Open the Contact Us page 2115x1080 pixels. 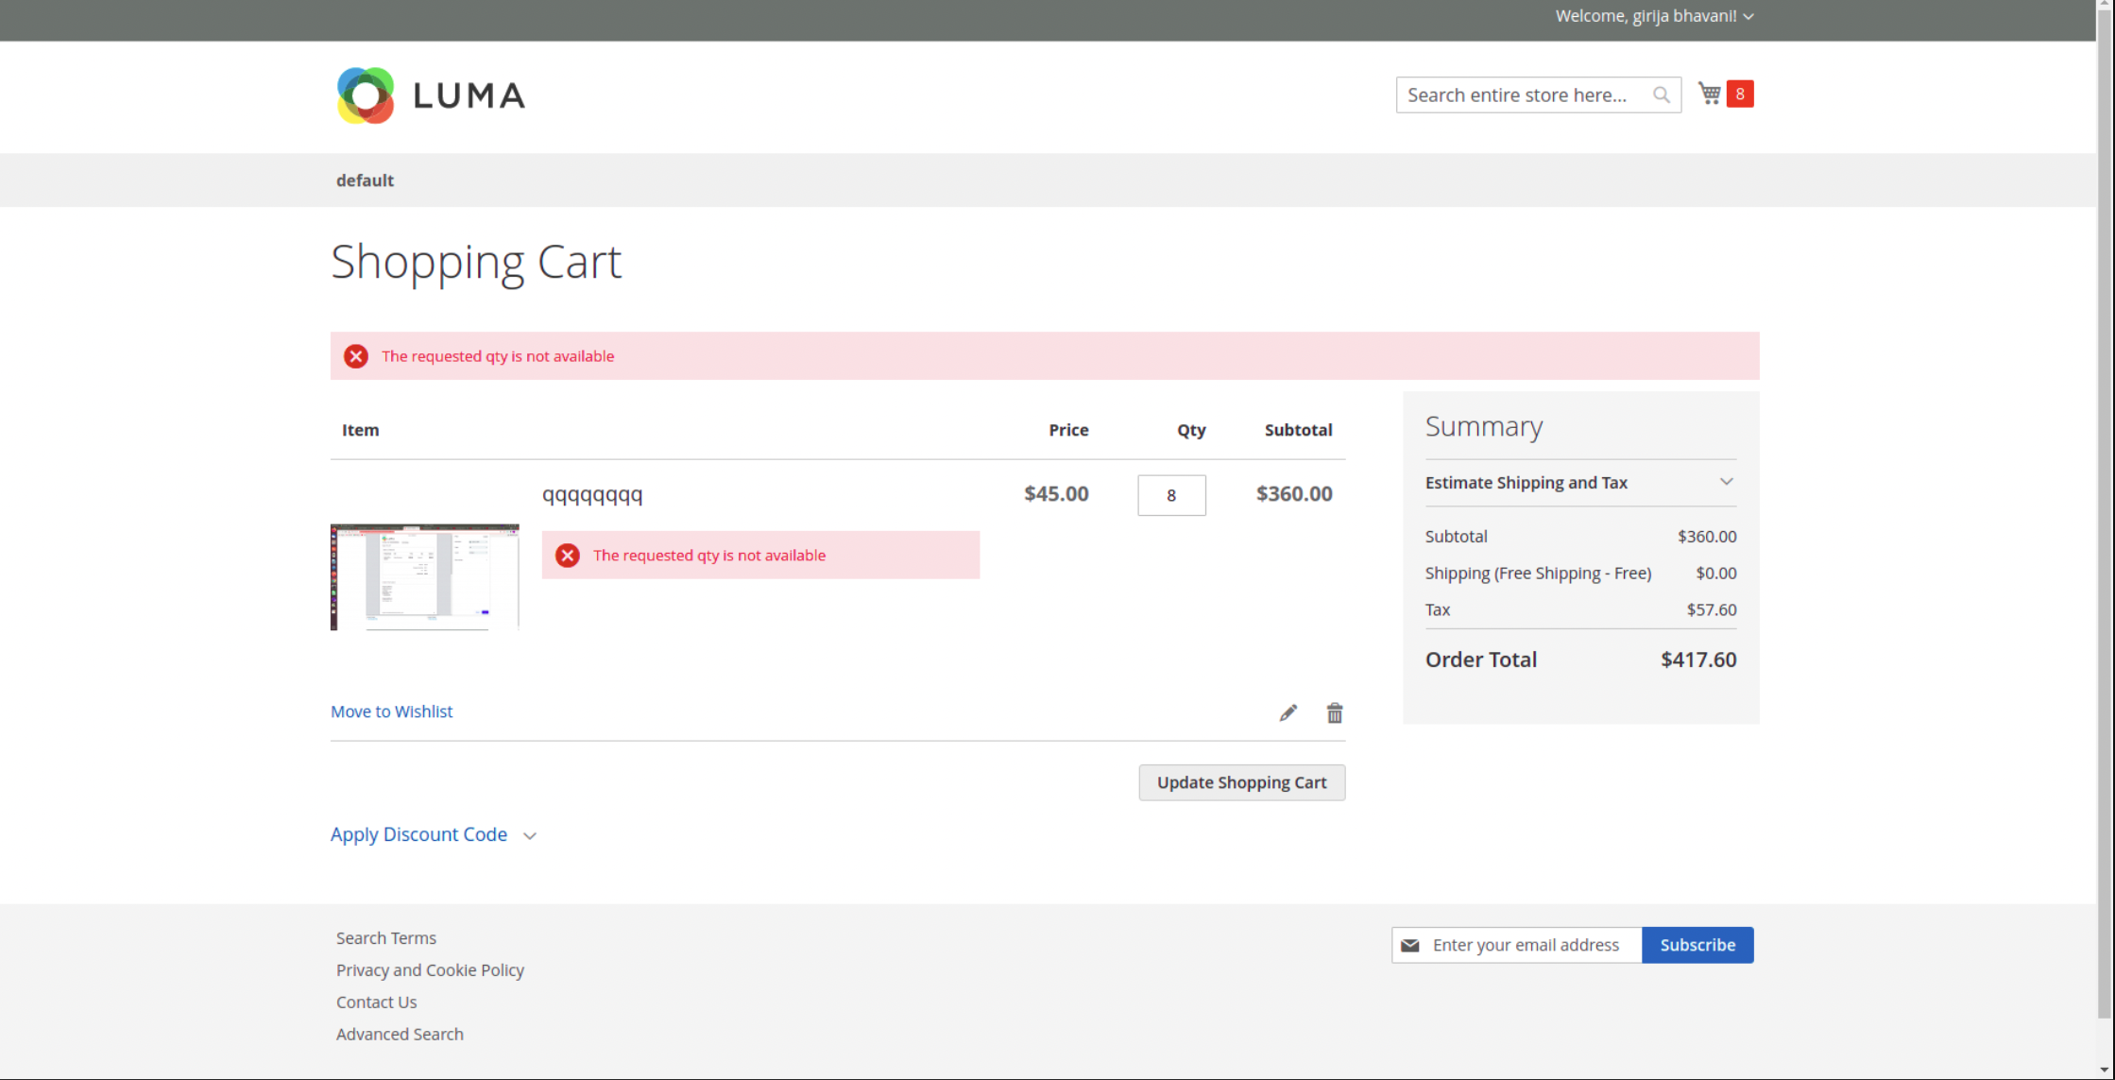coord(376,1002)
